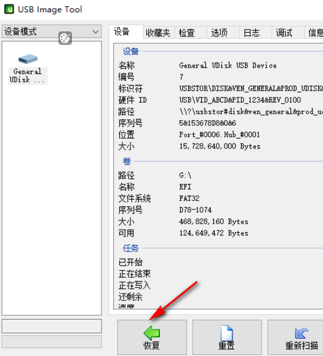Click the USB Image Tool app icon
The image size is (323, 356).
(9, 9)
